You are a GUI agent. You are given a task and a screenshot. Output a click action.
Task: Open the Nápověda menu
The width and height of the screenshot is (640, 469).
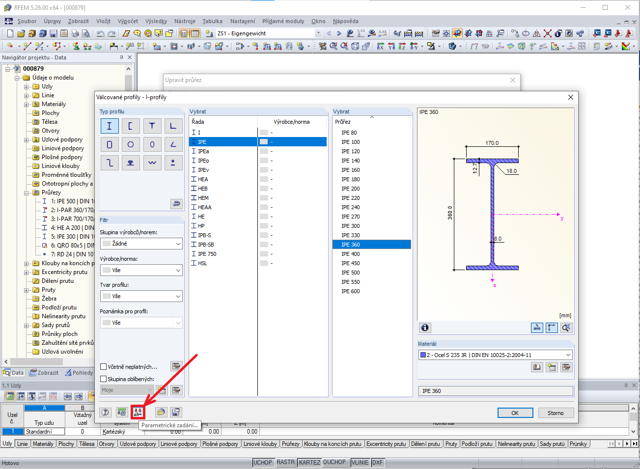click(x=345, y=21)
